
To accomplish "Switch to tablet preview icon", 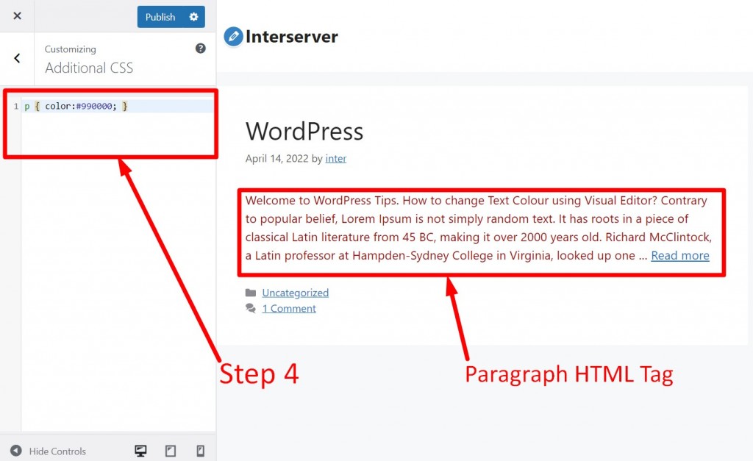I will 171,451.
